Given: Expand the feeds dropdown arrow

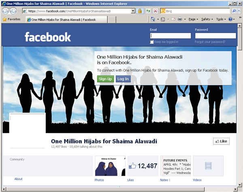Looking at the screenshot, I should pyautogui.click(x=168, y=19).
